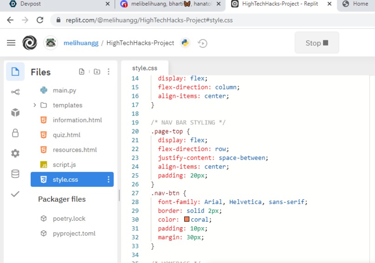Image resolution: width=375 pixels, height=263 pixels.
Task: Stop the running repl
Action: (x=317, y=43)
